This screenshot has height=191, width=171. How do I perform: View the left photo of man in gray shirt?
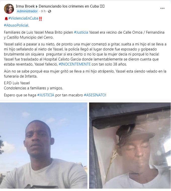coord(44,146)
